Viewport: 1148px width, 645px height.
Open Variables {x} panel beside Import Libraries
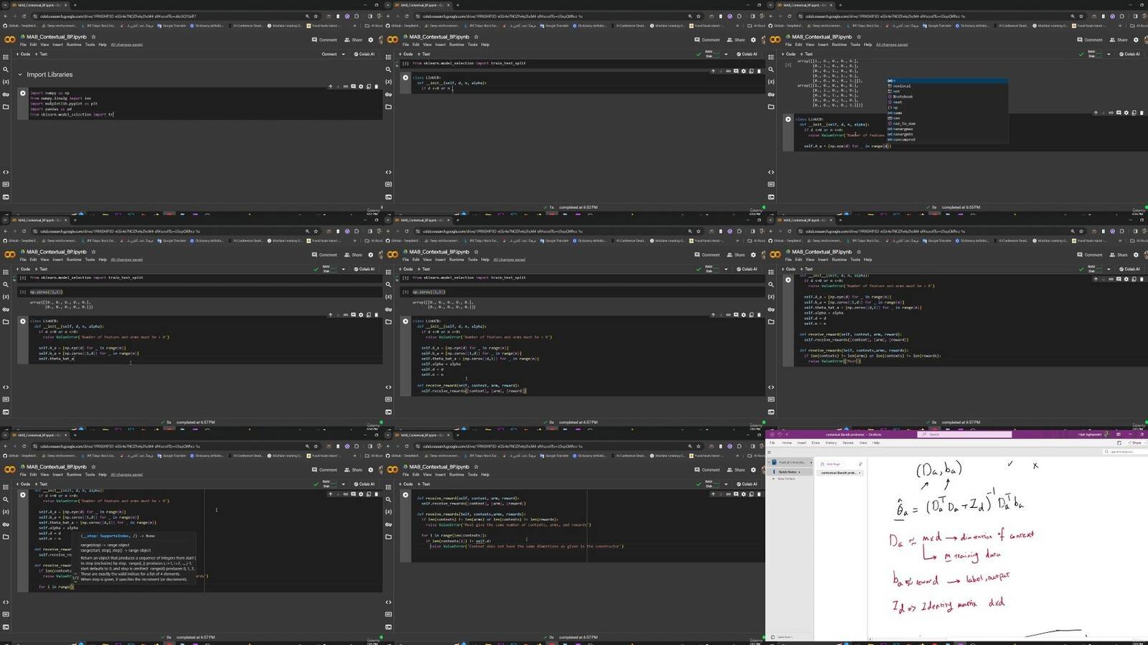point(6,82)
